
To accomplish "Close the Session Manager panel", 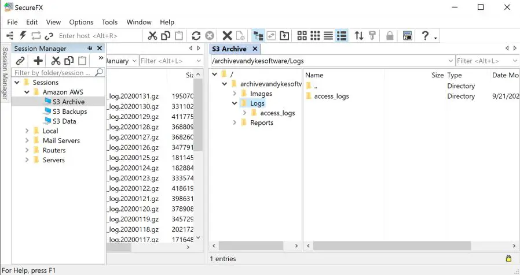I will point(100,49).
